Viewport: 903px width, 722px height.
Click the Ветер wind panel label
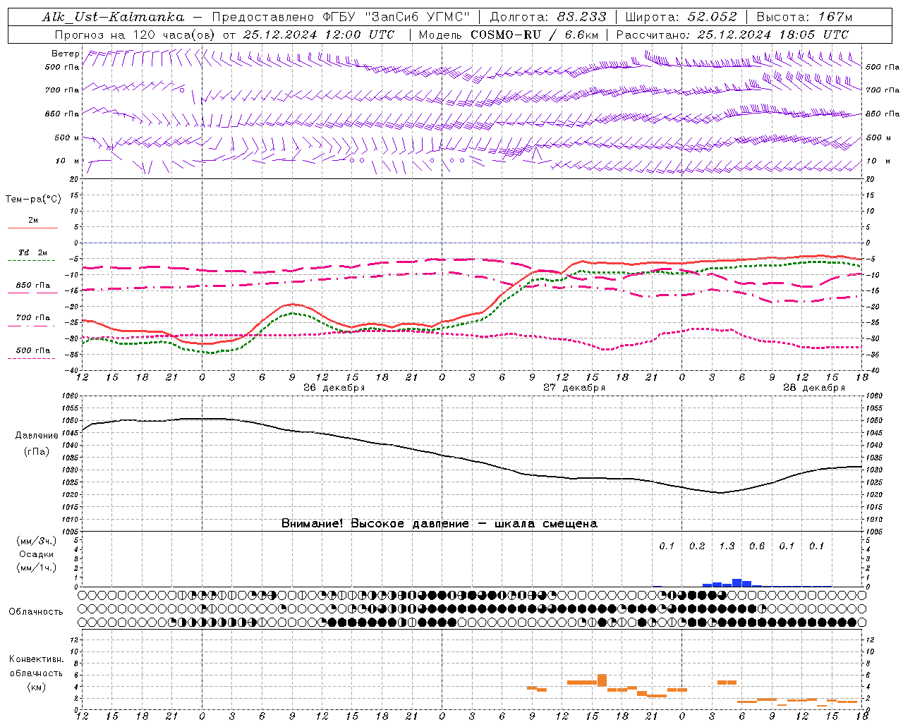[66, 54]
